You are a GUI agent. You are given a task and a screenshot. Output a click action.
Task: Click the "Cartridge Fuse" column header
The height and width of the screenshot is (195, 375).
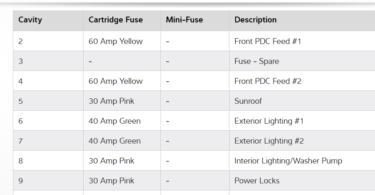pyautogui.click(x=116, y=20)
